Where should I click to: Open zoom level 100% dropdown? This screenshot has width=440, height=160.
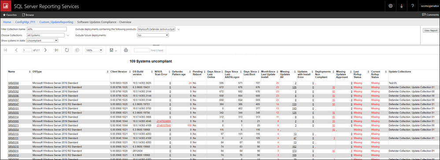click(x=94, y=50)
